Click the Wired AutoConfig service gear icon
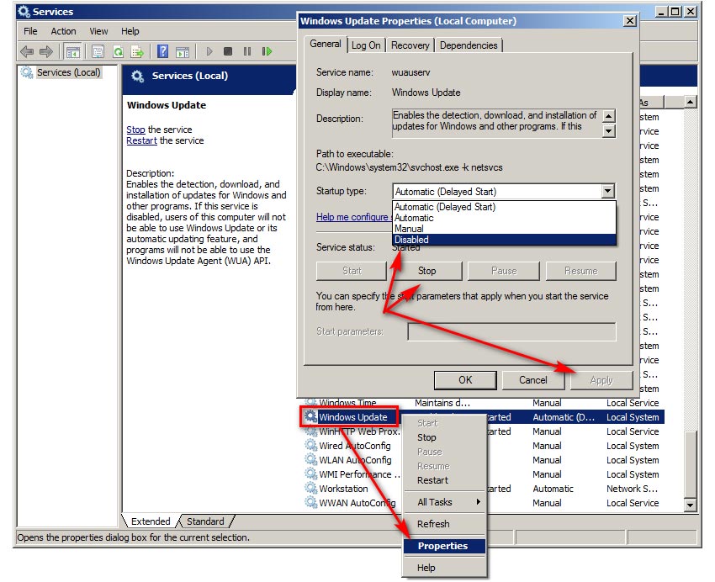The height and width of the screenshot is (582, 715). coord(311,445)
